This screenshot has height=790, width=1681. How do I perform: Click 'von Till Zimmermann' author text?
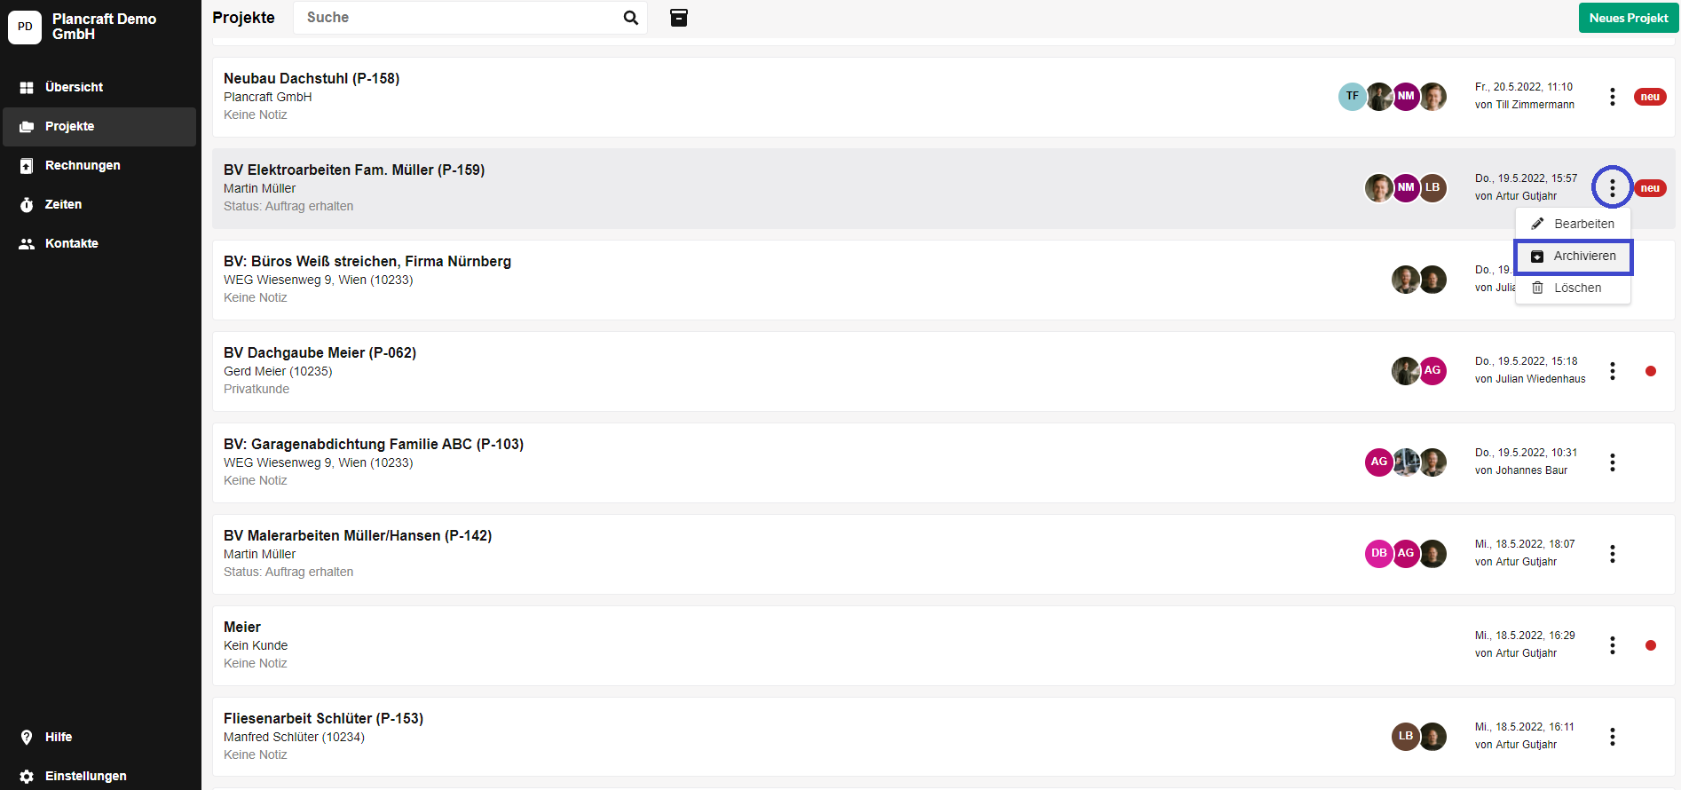tap(1525, 105)
